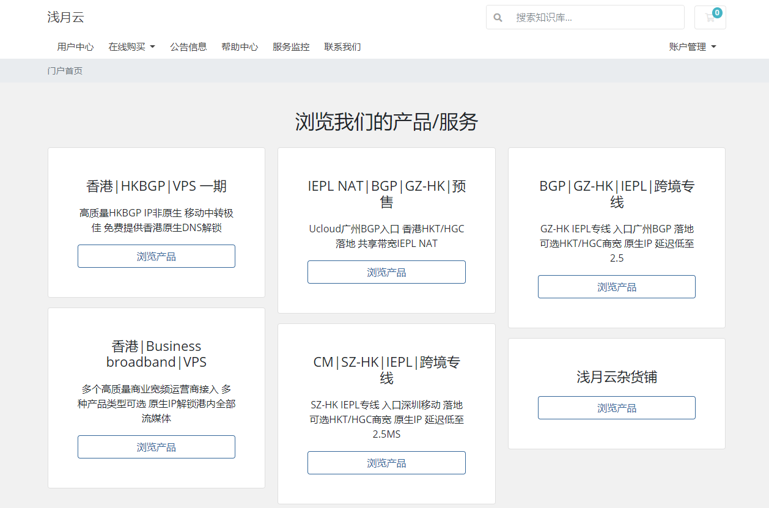The image size is (769, 508).
Task: Open the 账户管理 dropdown
Action: [x=692, y=47]
